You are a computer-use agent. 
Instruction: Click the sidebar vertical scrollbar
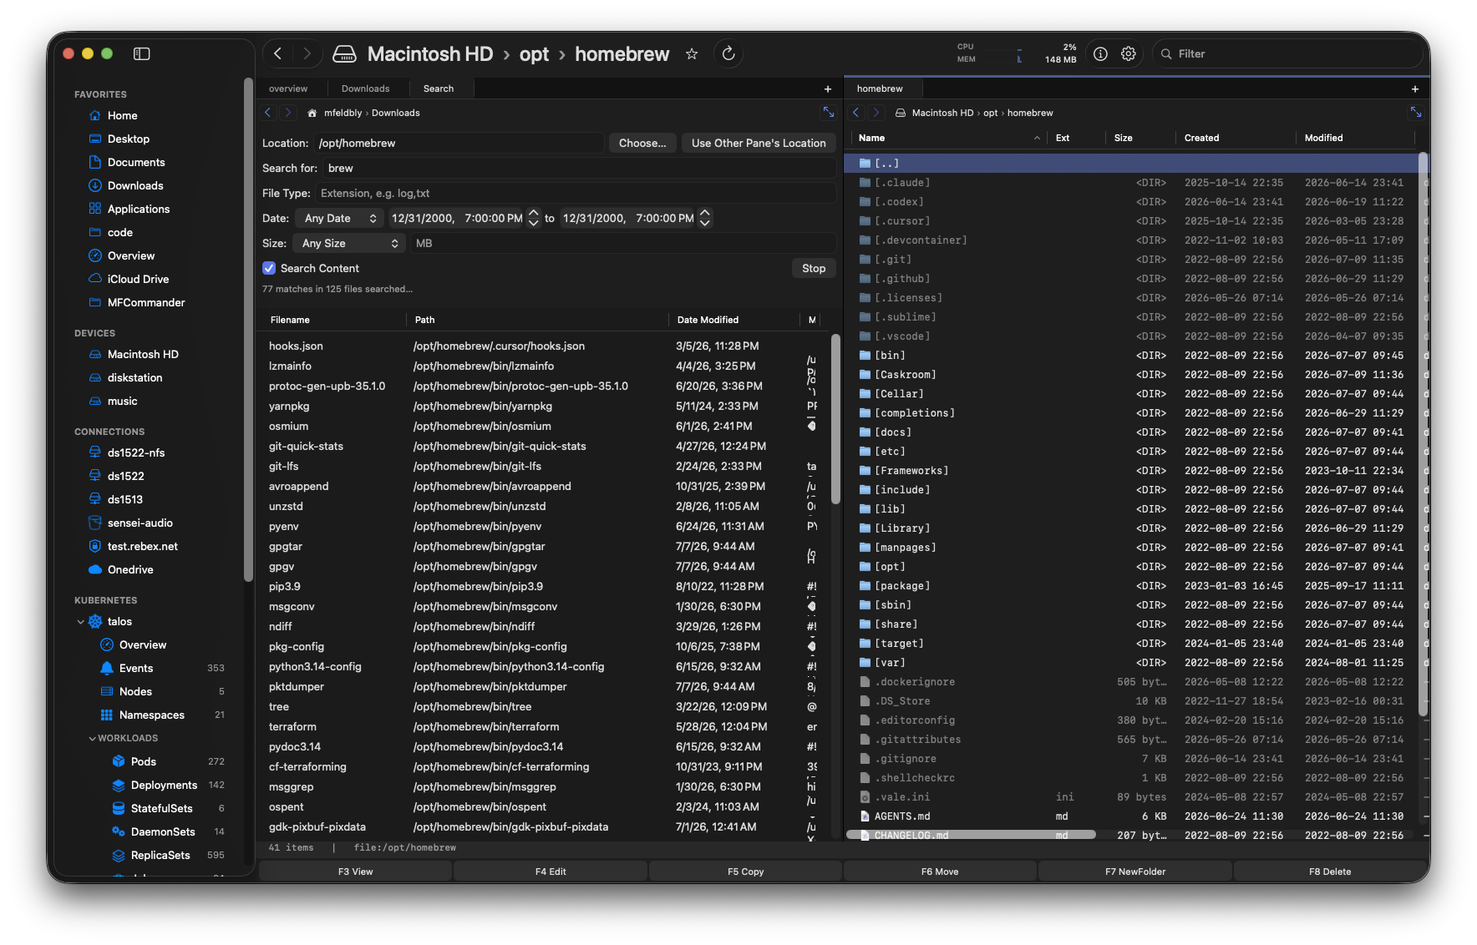click(x=247, y=330)
